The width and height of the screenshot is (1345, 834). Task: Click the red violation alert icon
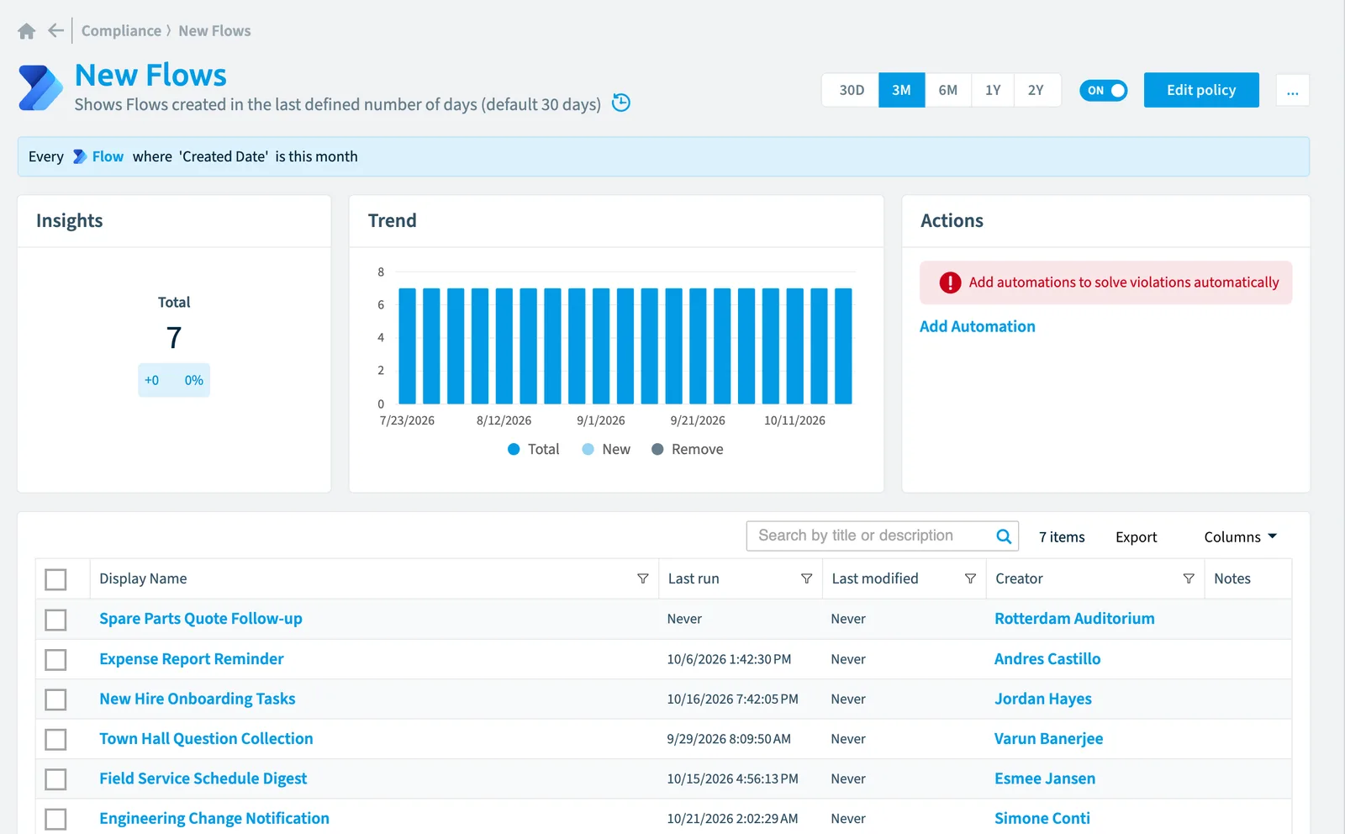950,282
